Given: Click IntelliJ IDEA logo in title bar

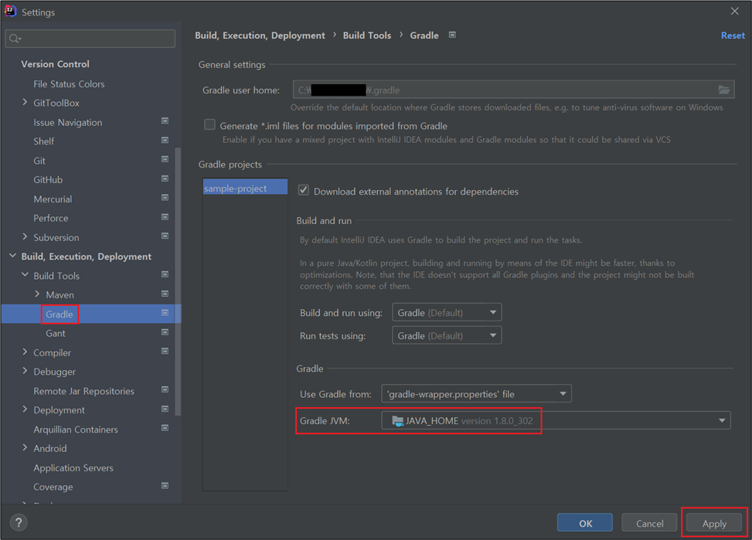Looking at the screenshot, I should pos(11,11).
